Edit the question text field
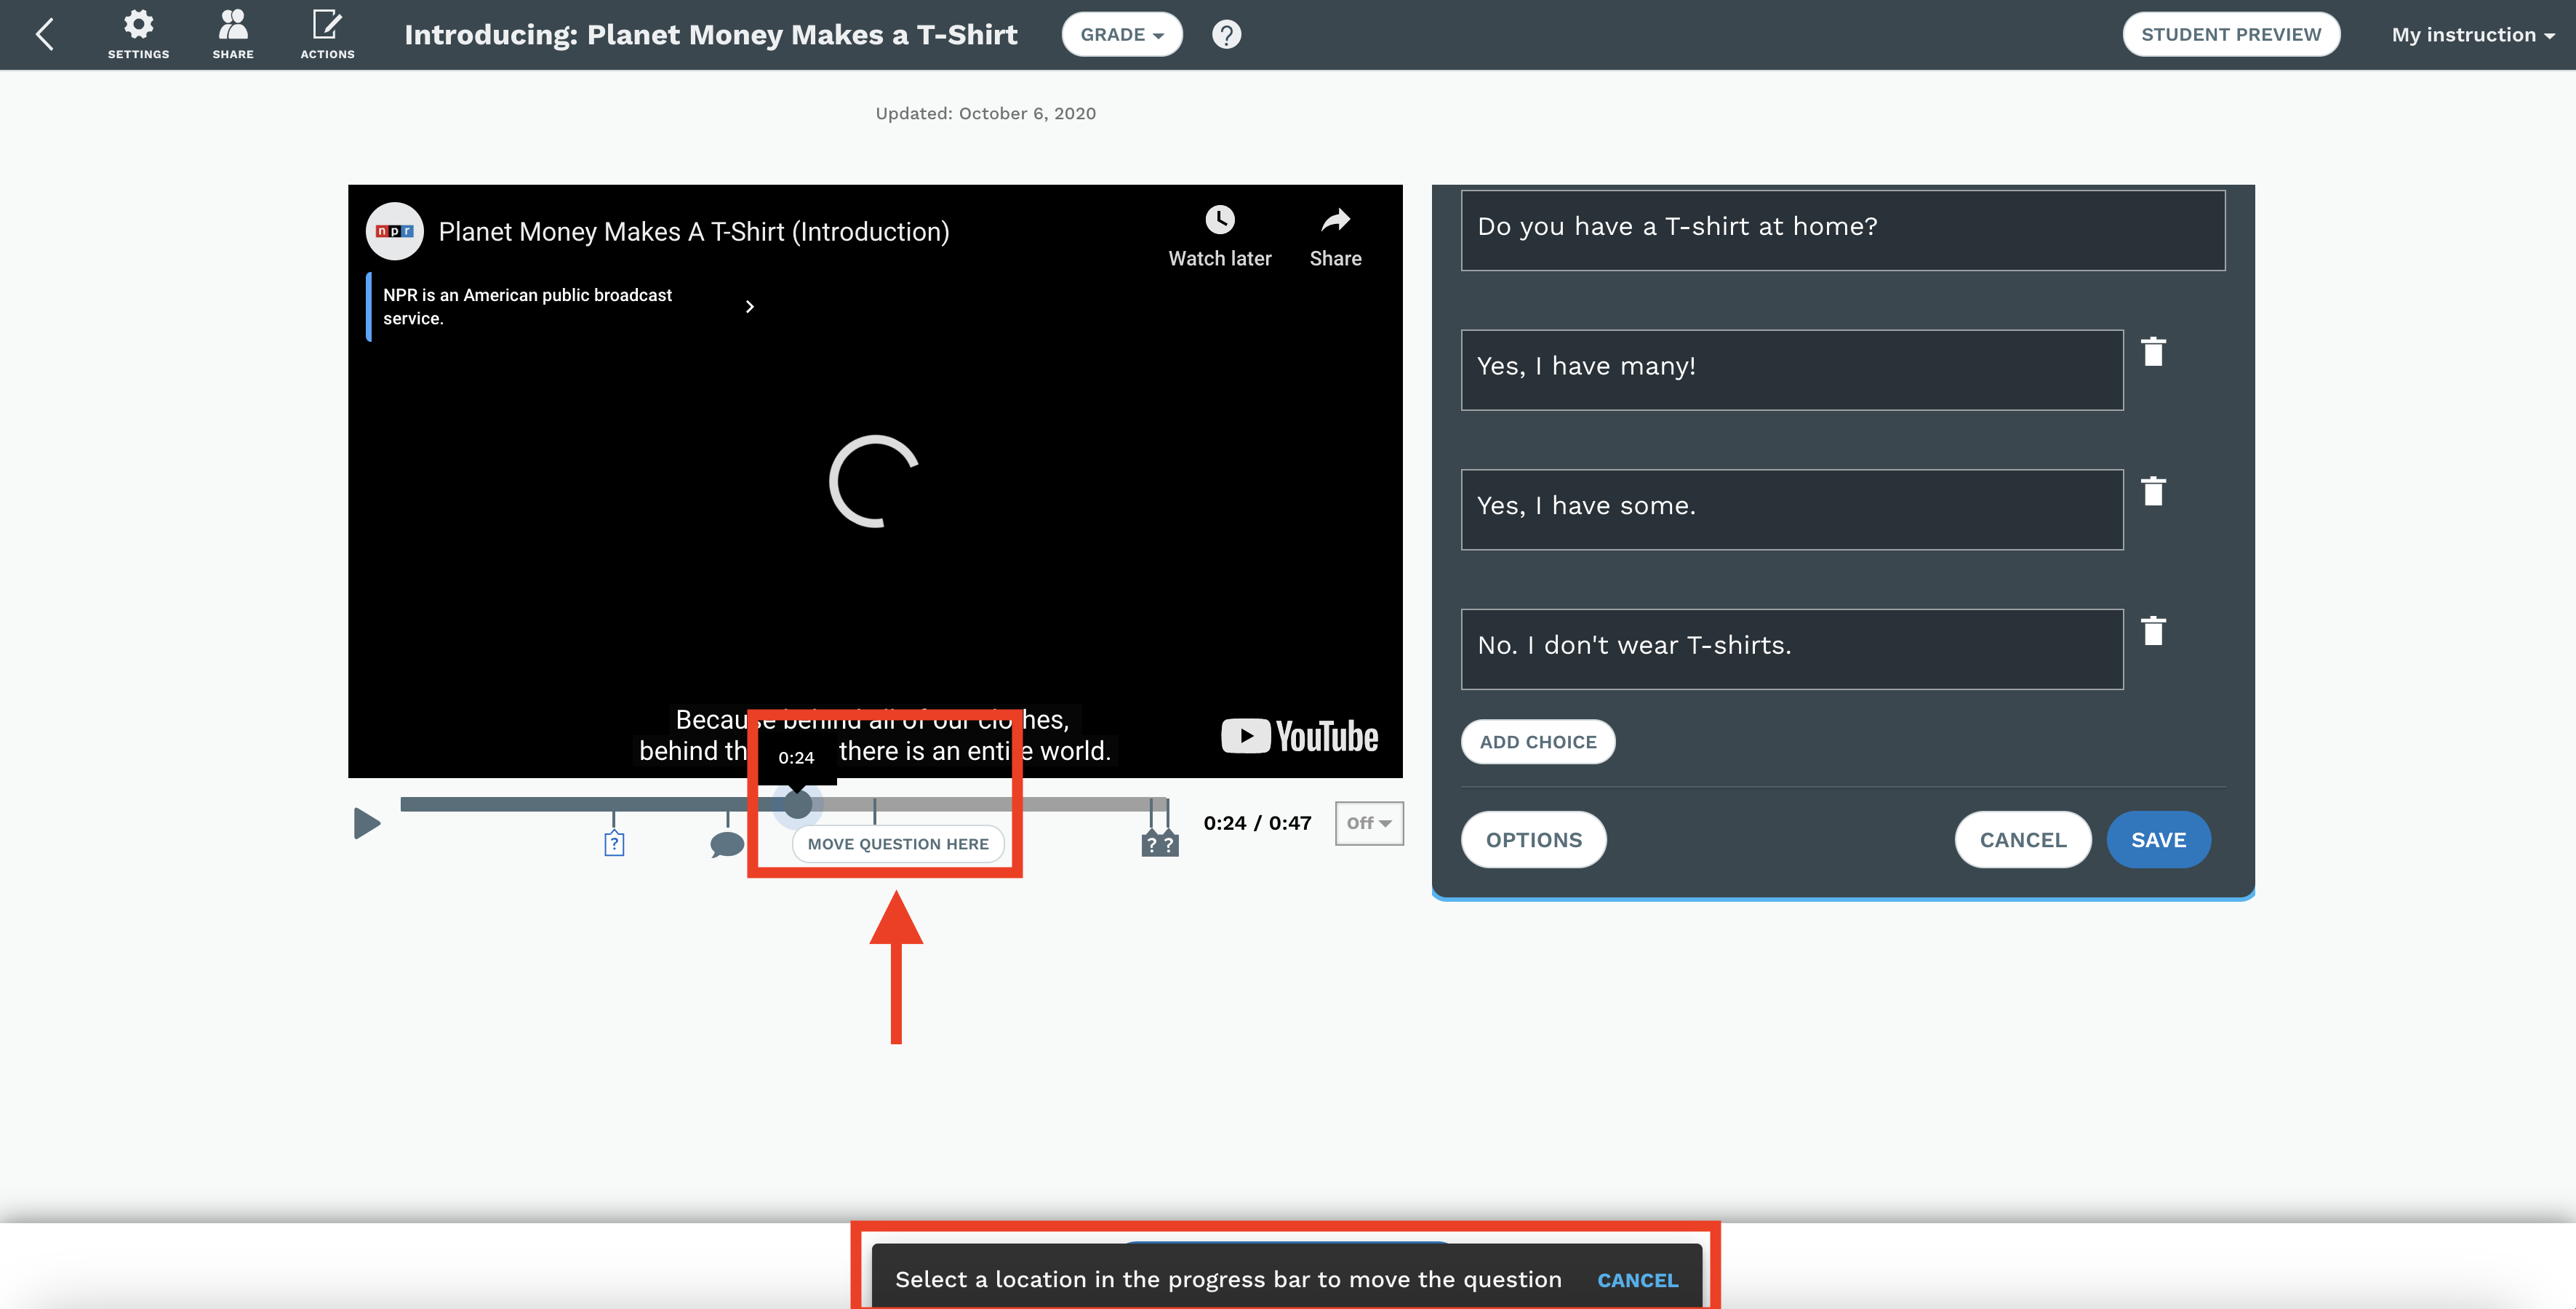Screen dimensions: 2576x1309 pos(1842,230)
